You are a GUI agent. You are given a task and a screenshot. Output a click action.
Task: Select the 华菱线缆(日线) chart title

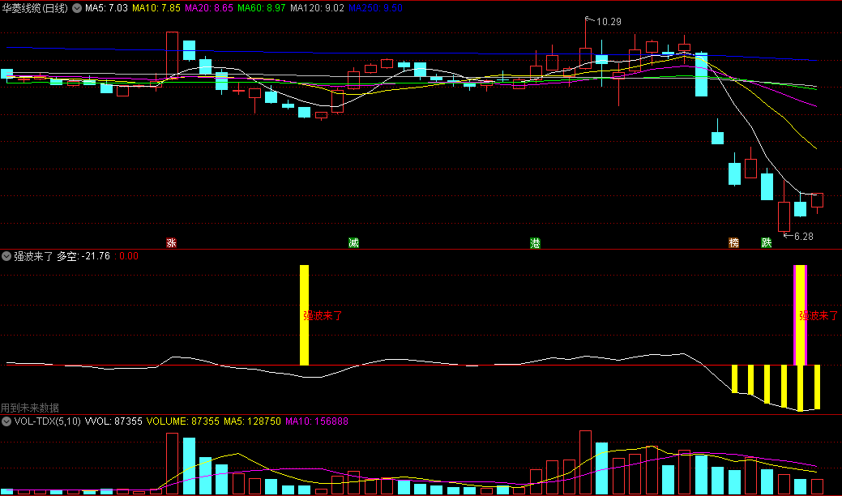click(36, 8)
